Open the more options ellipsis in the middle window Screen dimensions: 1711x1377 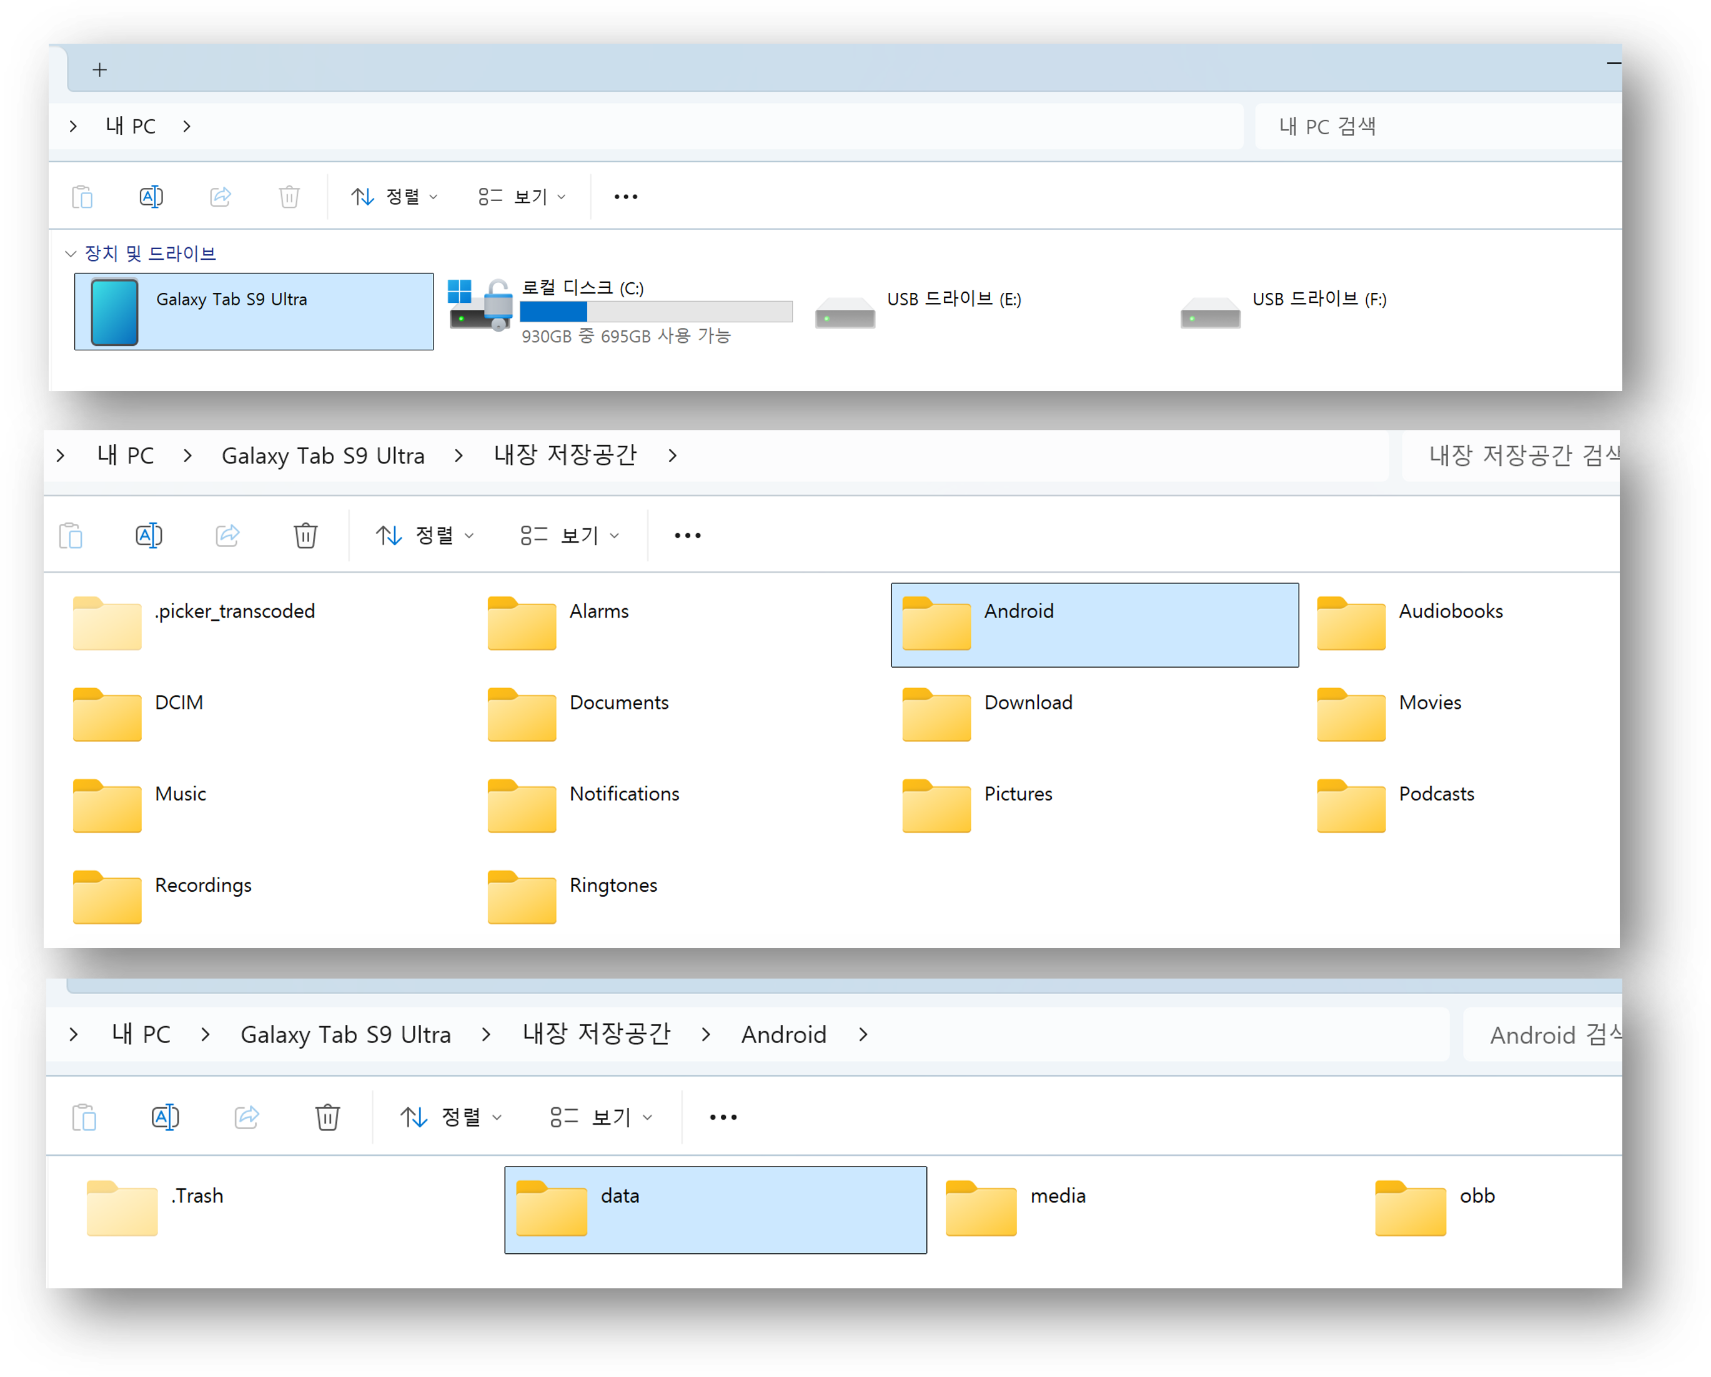pyautogui.click(x=688, y=536)
